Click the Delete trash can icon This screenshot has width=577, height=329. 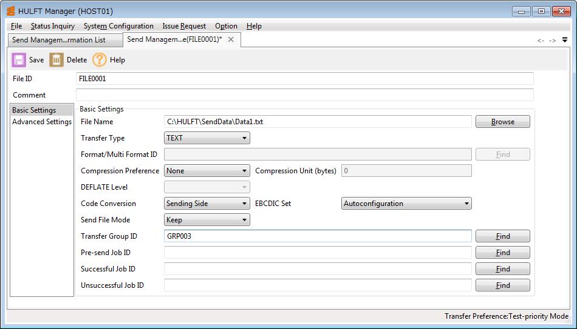click(56, 60)
